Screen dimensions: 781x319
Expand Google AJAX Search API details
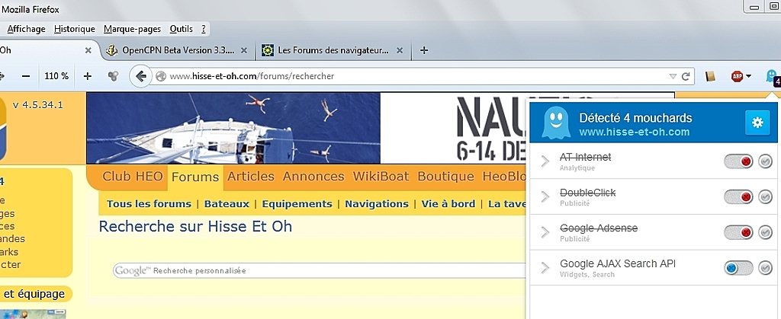[x=545, y=268]
